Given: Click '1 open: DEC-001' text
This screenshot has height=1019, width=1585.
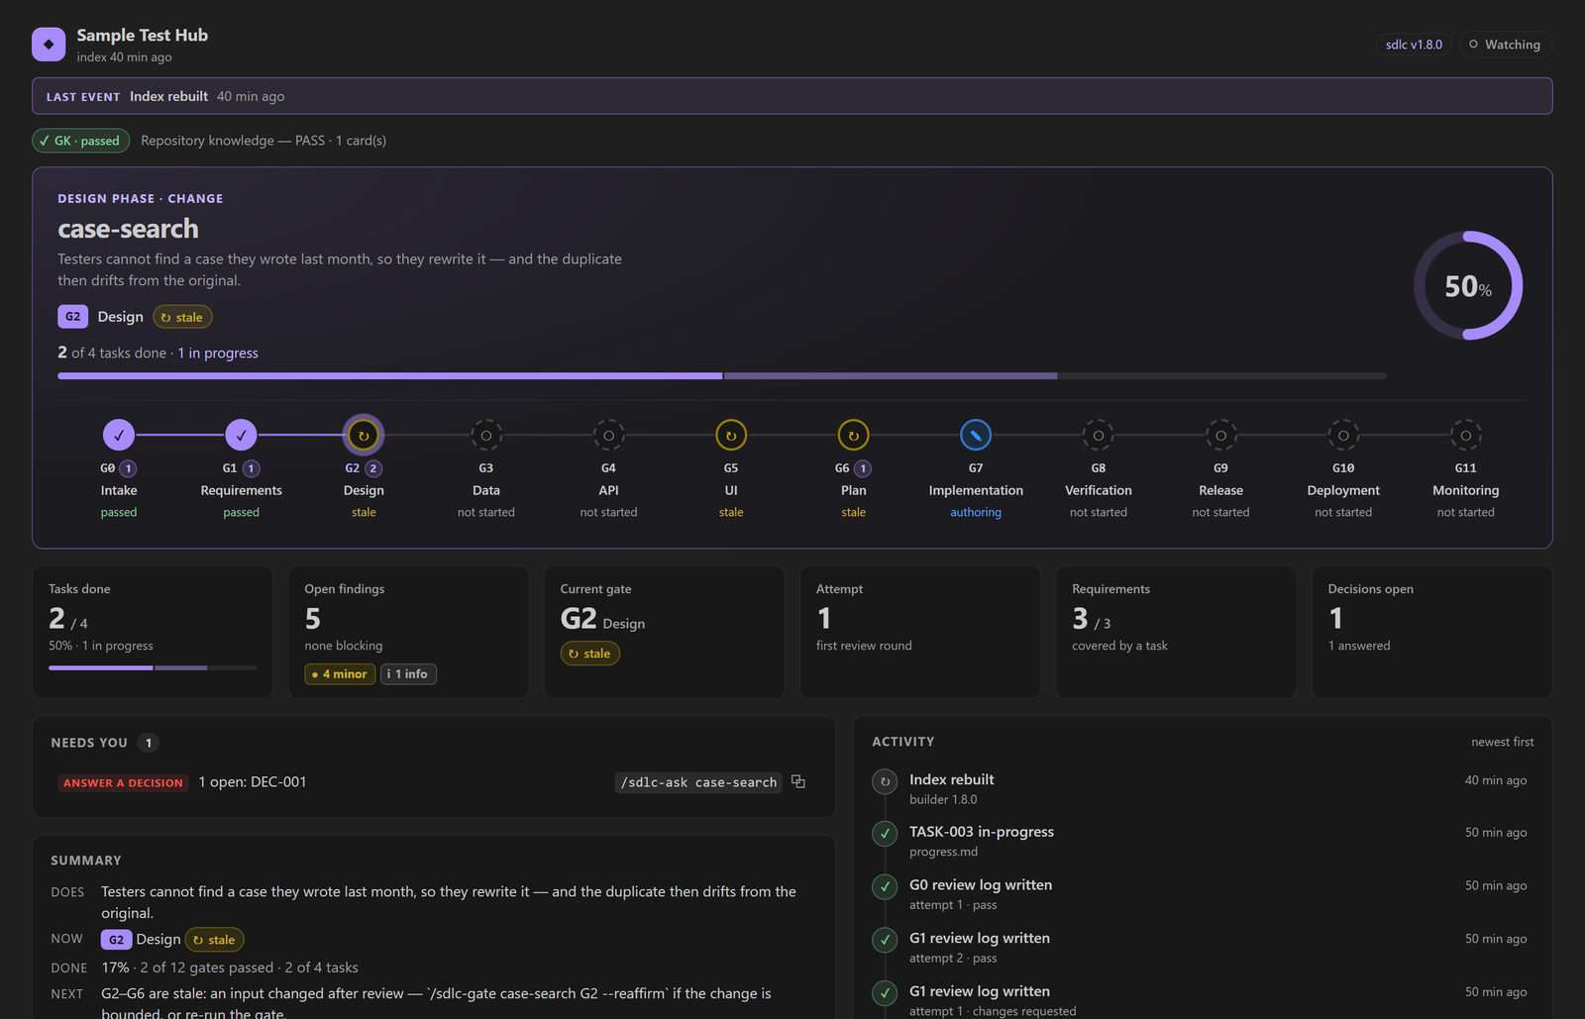Looking at the screenshot, I should click(x=253, y=782).
